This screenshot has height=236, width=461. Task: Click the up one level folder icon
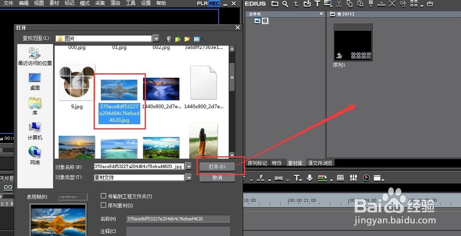177,39
